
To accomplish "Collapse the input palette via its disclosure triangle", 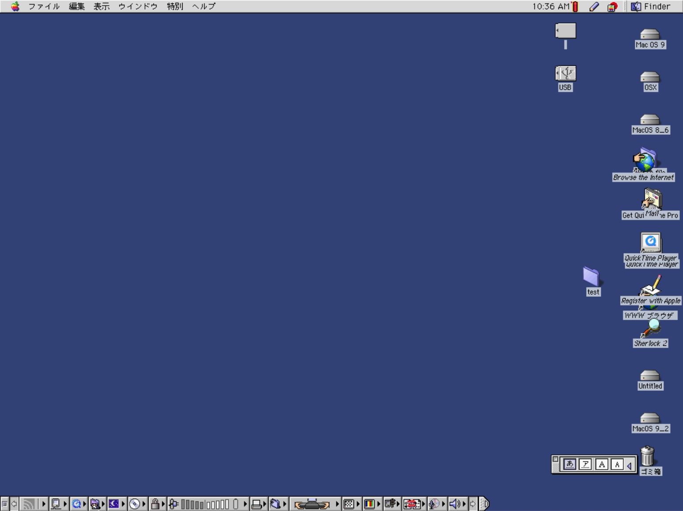I will point(630,464).
